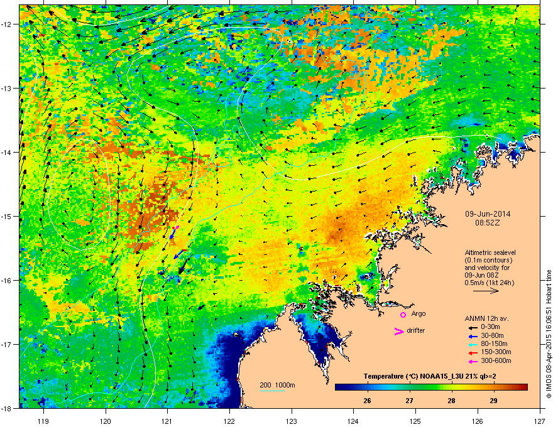
Task: Click the 'Altimetric sealevel' caption line
Action: point(490,252)
